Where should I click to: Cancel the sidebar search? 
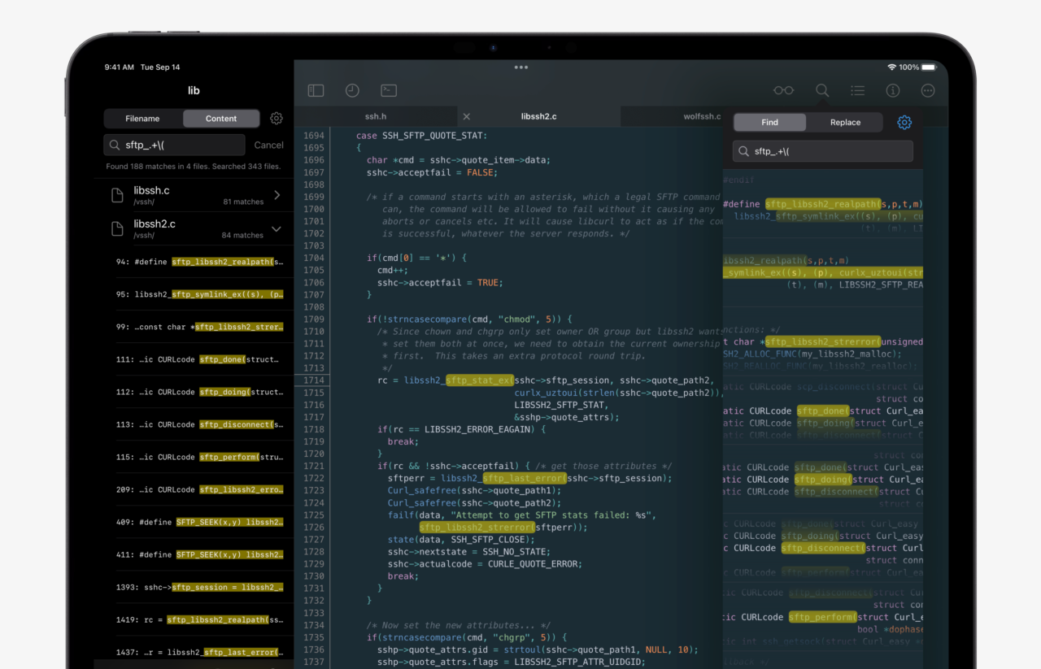[268, 145]
